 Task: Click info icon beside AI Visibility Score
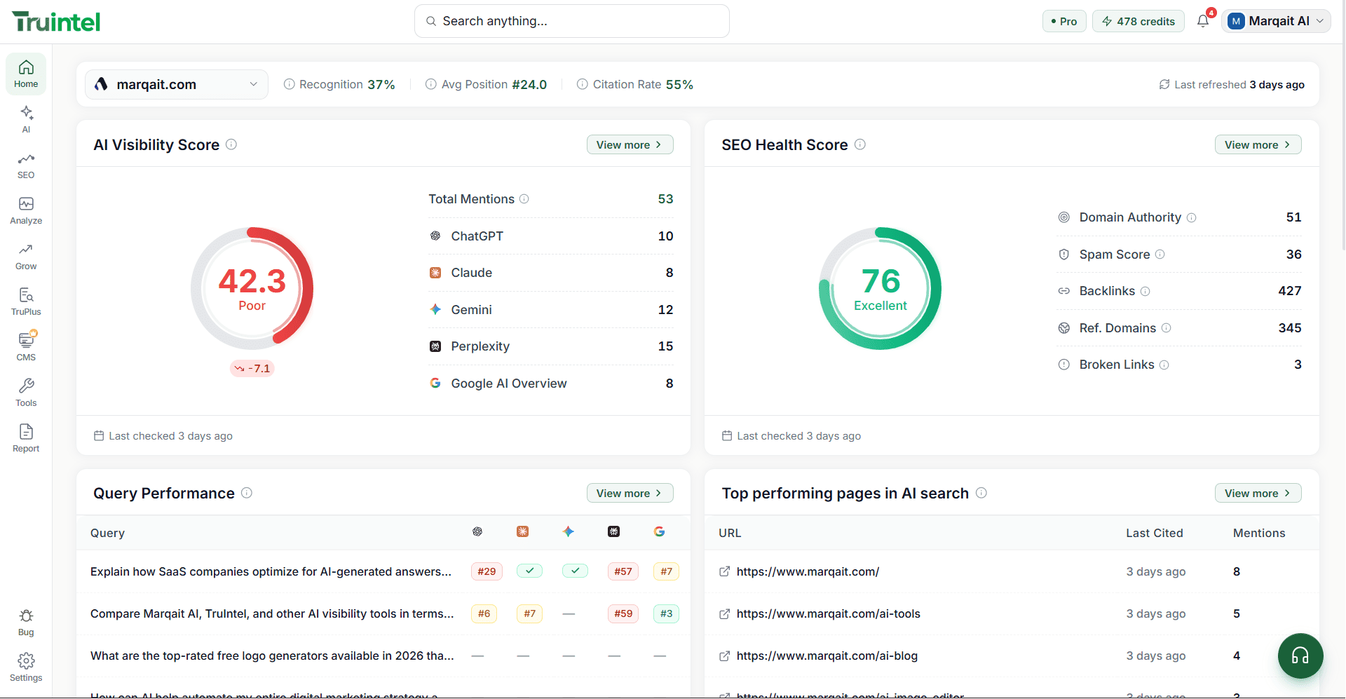coord(231,144)
